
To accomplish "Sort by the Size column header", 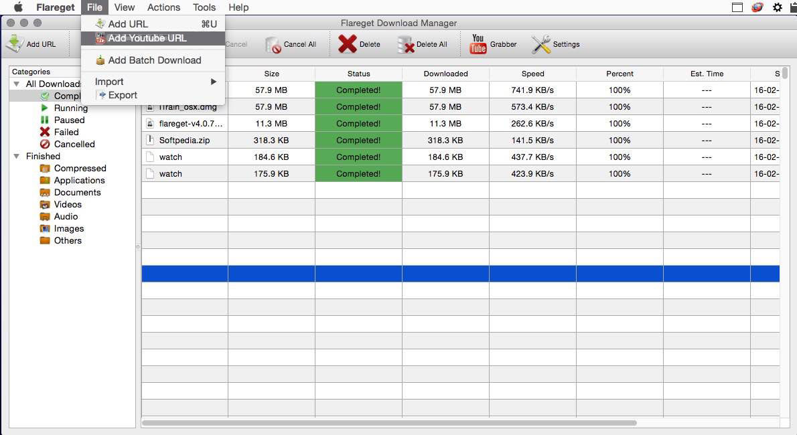I will [271, 74].
